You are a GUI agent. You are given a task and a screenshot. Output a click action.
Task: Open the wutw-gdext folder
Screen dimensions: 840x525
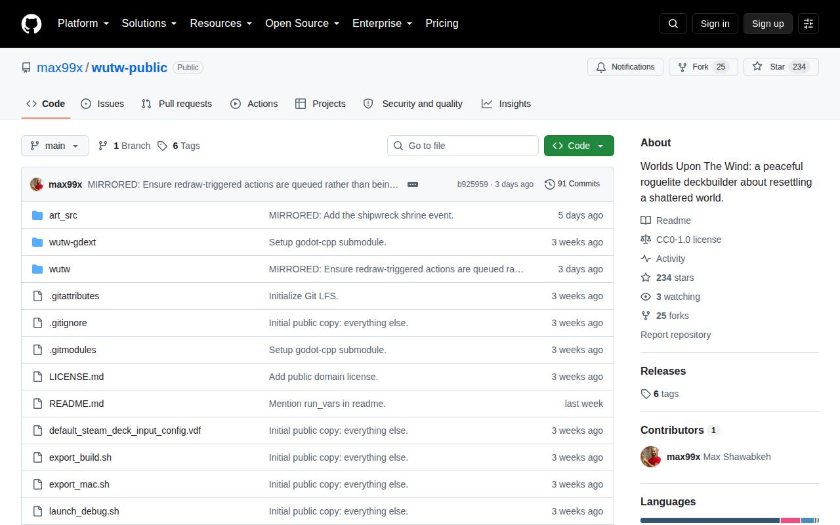tap(72, 242)
